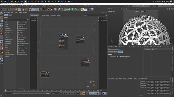
Task: Open the X-Particles menu
Action: [x=87, y=6]
